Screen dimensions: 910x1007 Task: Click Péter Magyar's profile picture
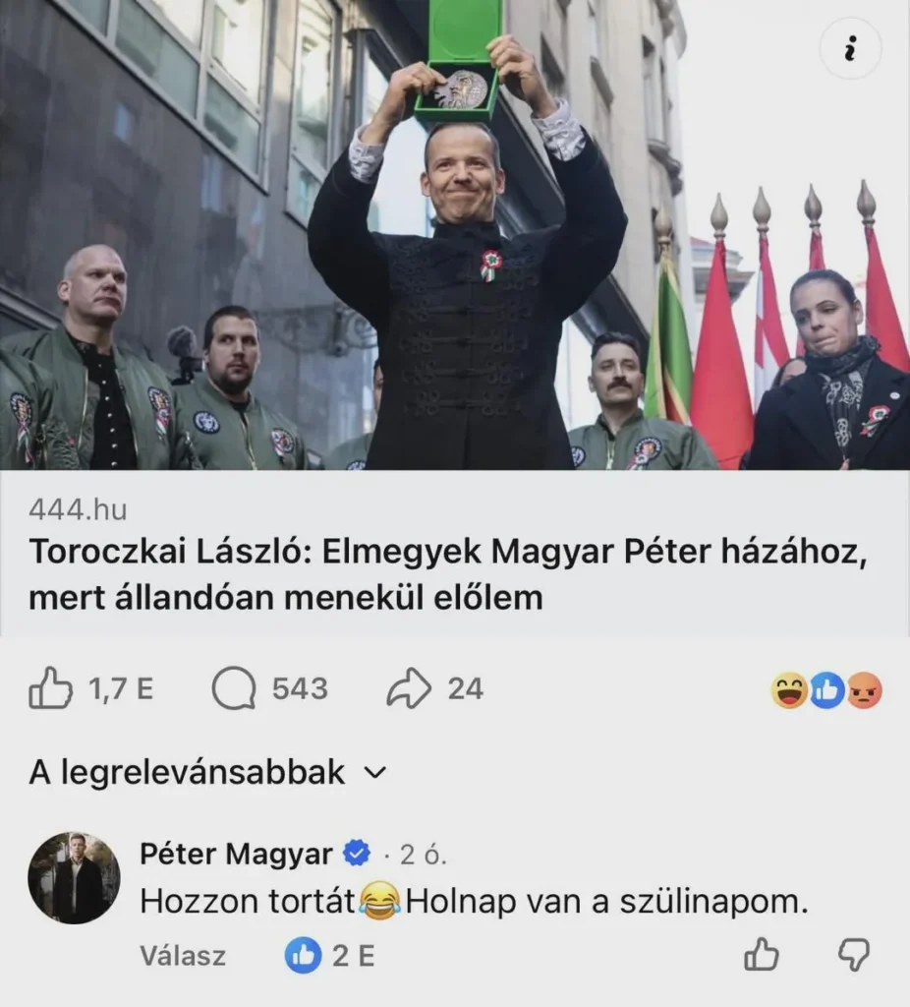pyautogui.click(x=74, y=878)
